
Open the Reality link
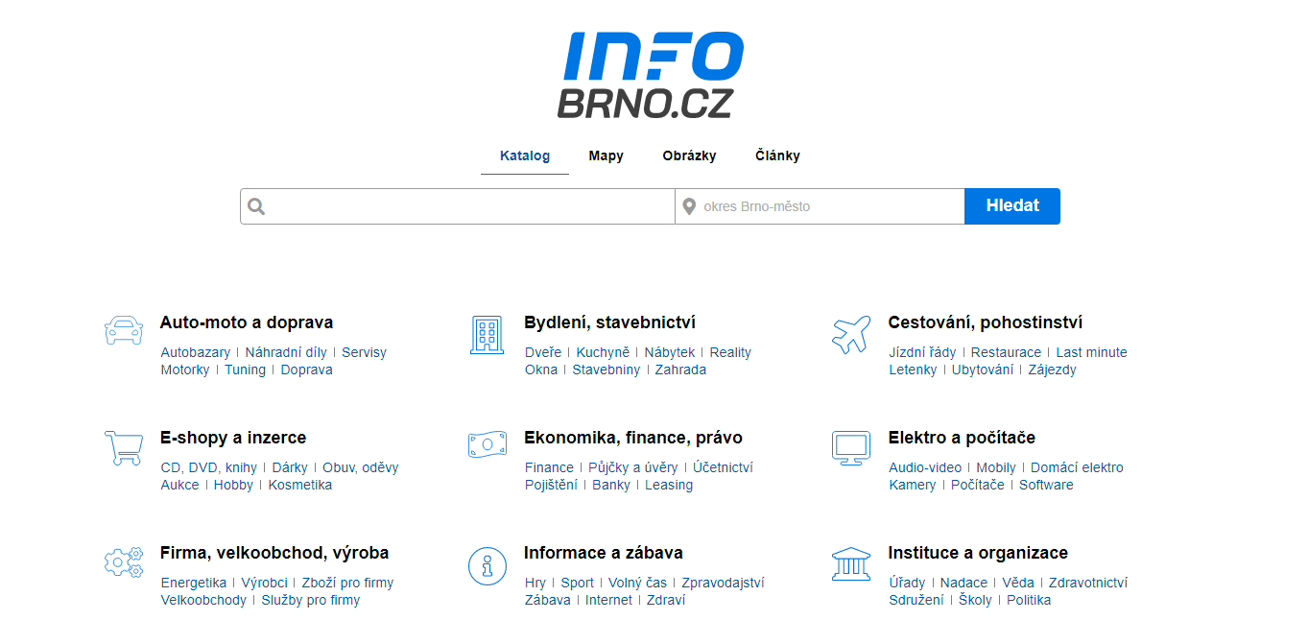point(730,352)
